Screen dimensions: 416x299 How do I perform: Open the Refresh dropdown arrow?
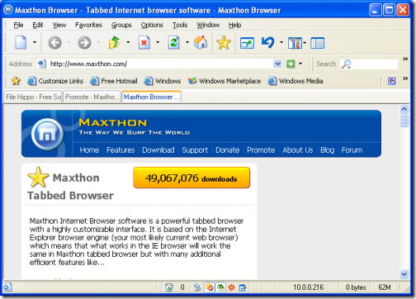[x=187, y=42]
